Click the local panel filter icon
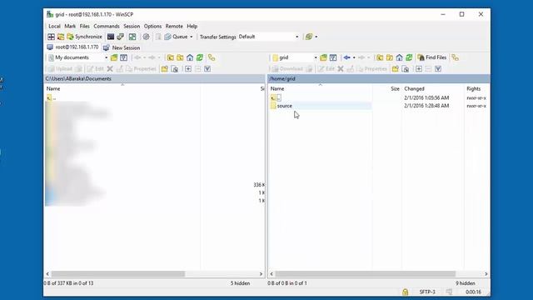The height and width of the screenshot is (300, 533). coord(124,57)
